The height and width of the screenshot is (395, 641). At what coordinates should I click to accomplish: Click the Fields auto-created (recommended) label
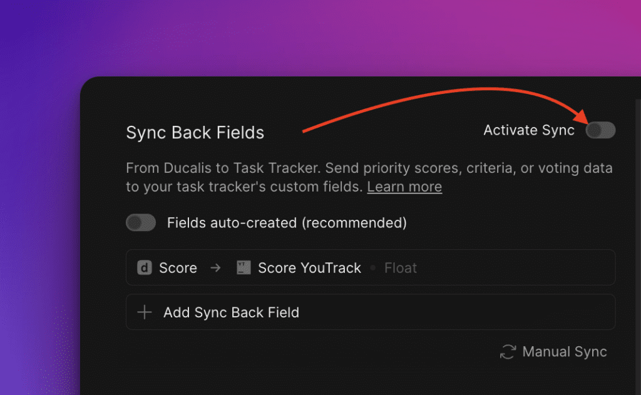point(287,223)
